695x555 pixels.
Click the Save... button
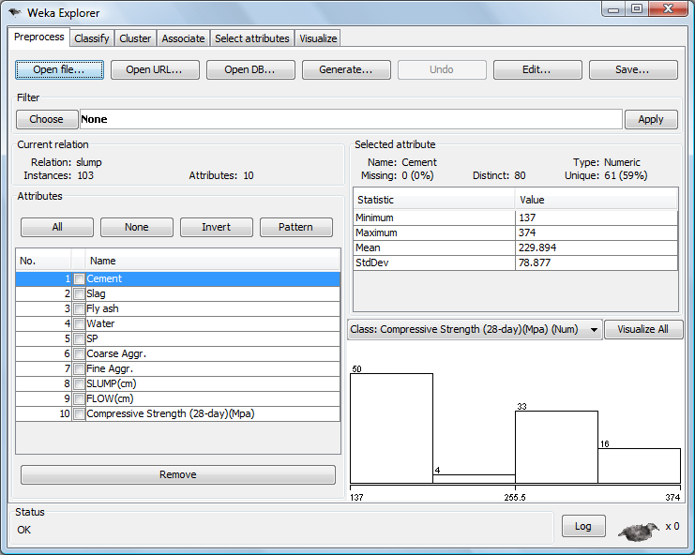[633, 70]
